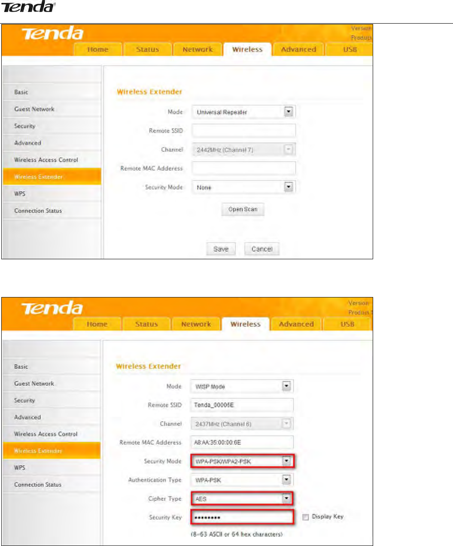Select the Wireless tab in upper screenshot

coord(247,49)
